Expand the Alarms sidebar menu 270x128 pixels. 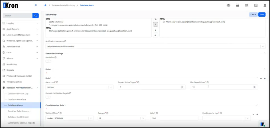pyautogui.click(x=20, y=58)
